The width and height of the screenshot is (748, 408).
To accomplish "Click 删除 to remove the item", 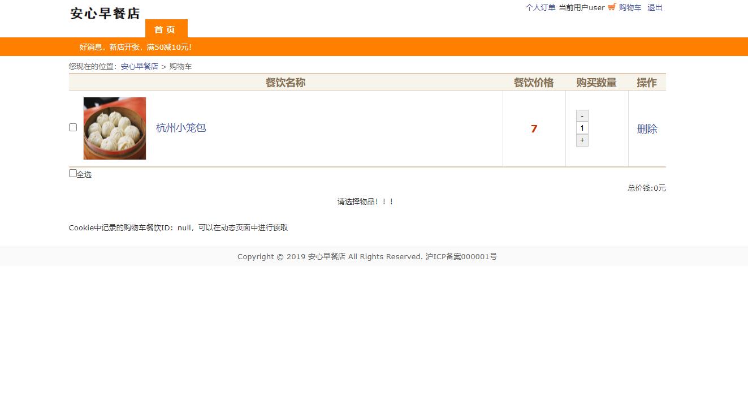I will pyautogui.click(x=647, y=128).
